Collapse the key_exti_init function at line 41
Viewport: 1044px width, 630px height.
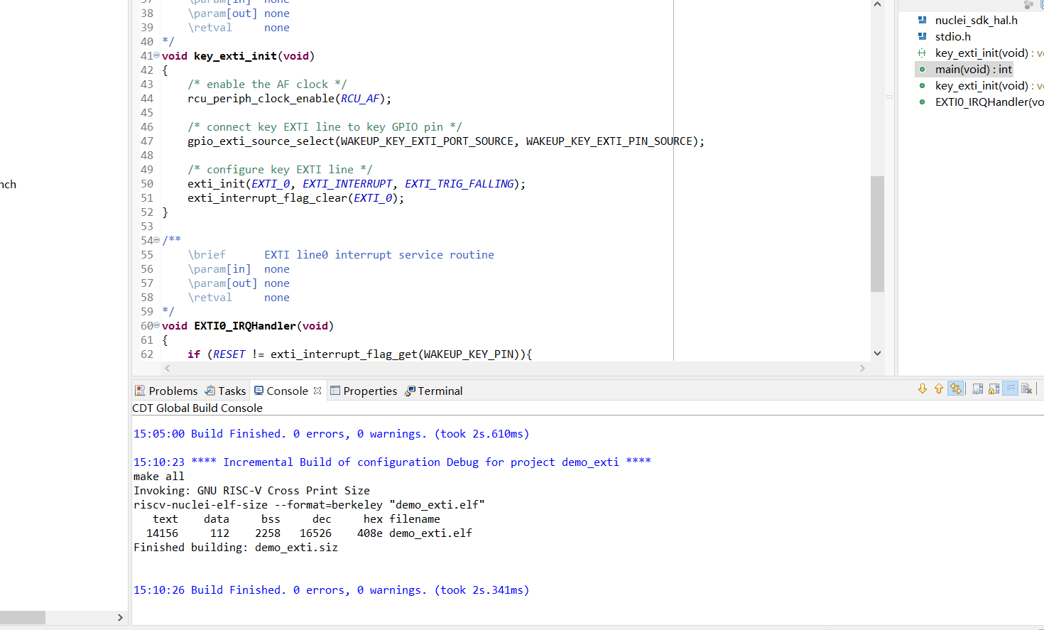156,55
